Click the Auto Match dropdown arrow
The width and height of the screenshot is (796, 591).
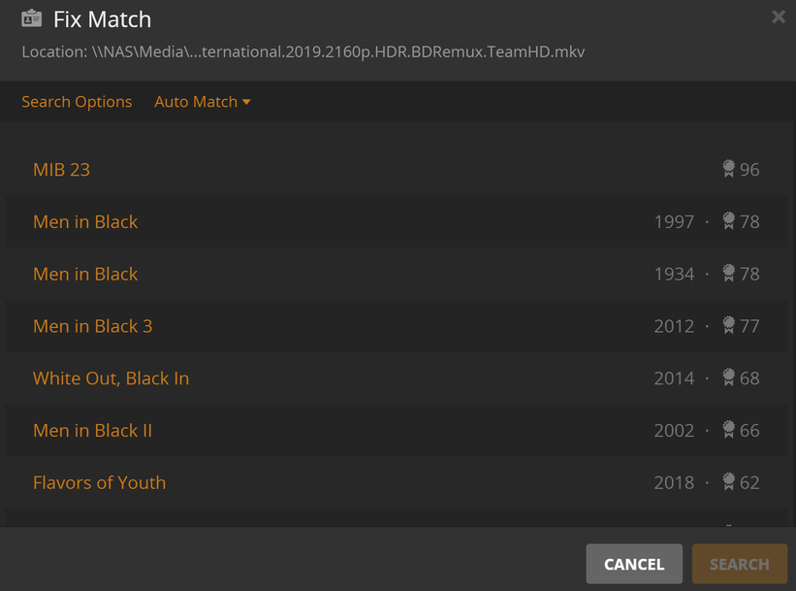(x=246, y=102)
